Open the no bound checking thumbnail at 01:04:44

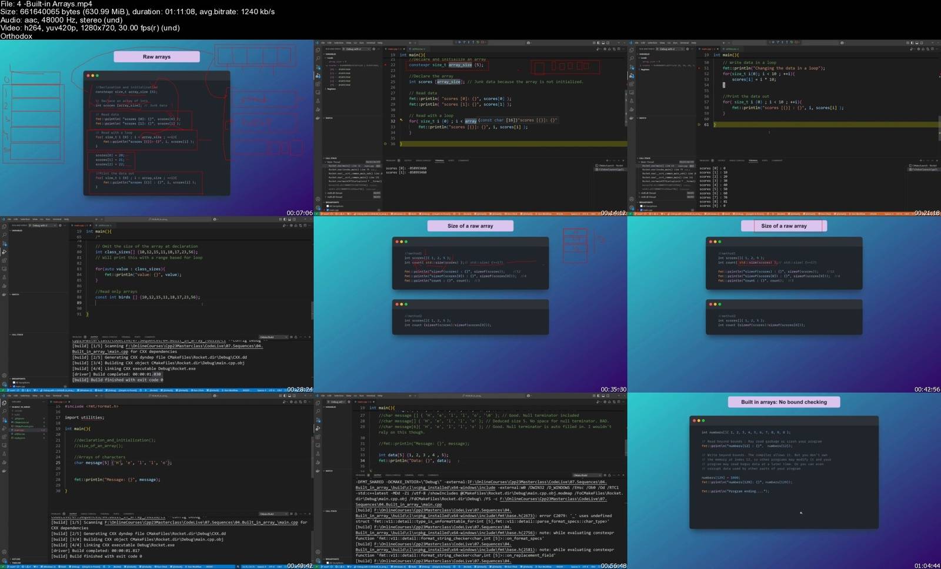tap(784, 481)
